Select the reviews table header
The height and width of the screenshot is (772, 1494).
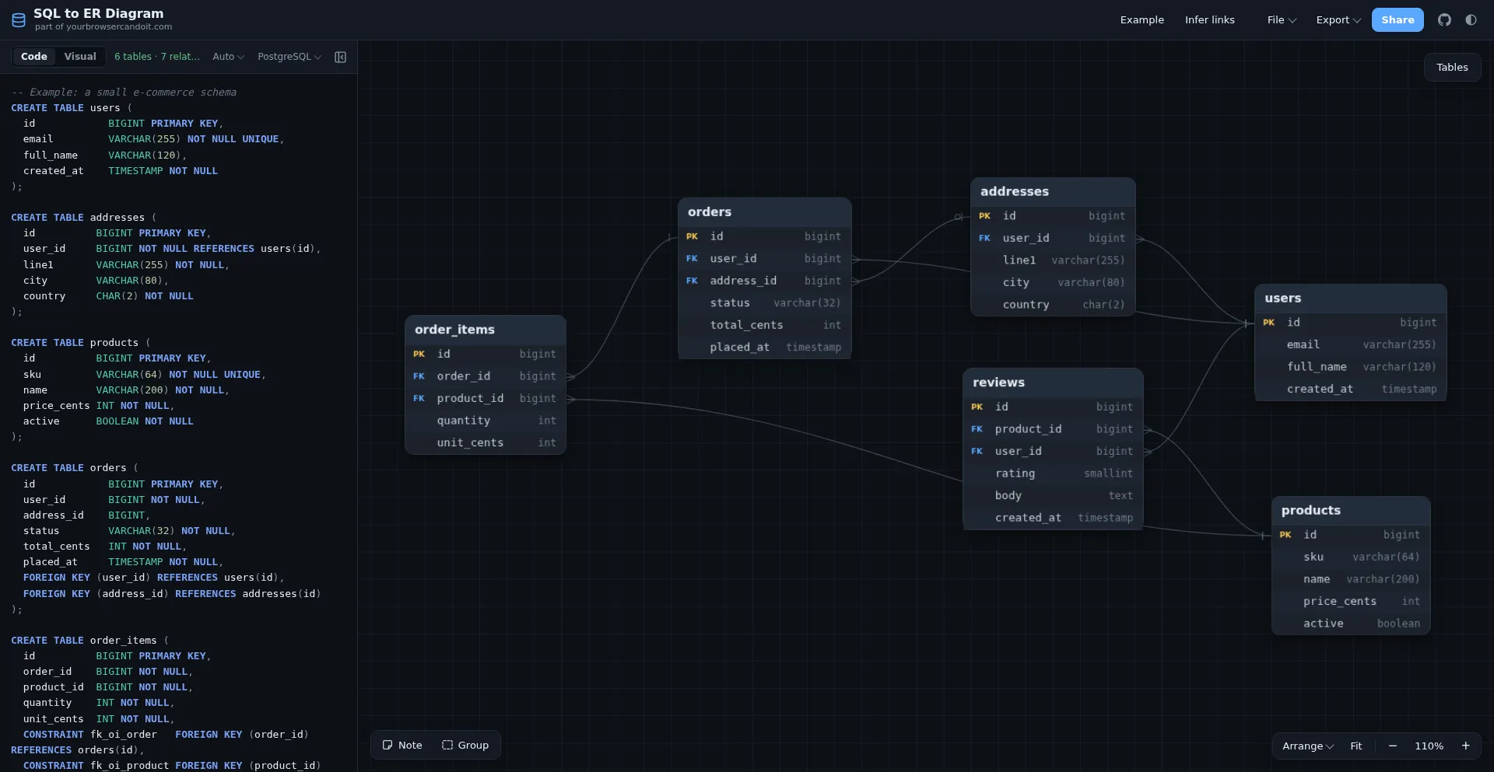coord(1053,383)
